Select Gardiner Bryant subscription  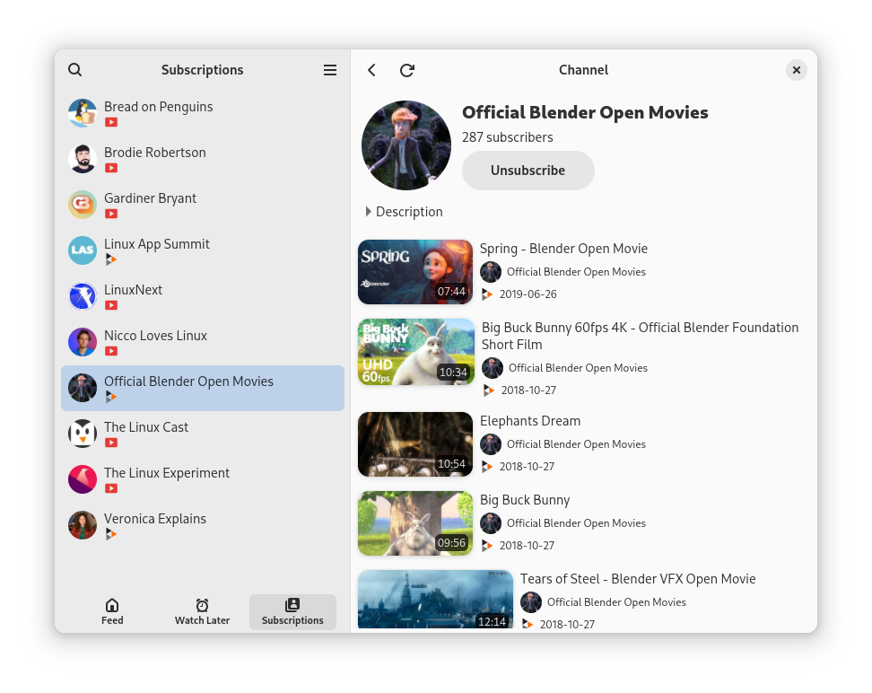203,205
